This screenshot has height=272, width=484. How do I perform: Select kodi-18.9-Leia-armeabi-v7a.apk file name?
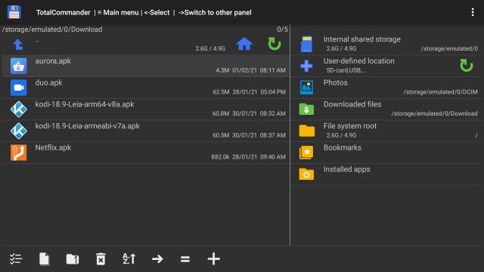pos(88,126)
